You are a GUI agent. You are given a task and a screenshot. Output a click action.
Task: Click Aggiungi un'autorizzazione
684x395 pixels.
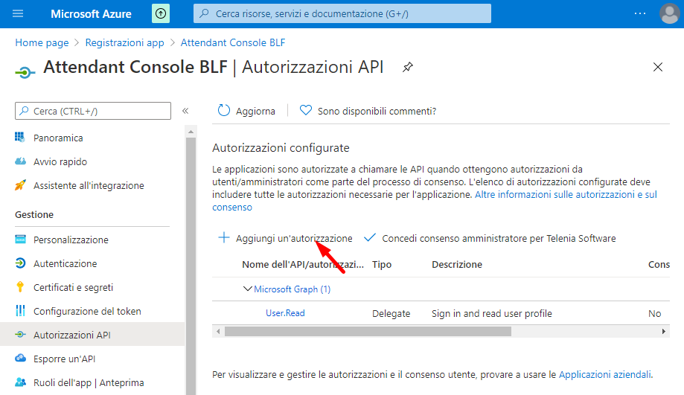[x=294, y=239]
